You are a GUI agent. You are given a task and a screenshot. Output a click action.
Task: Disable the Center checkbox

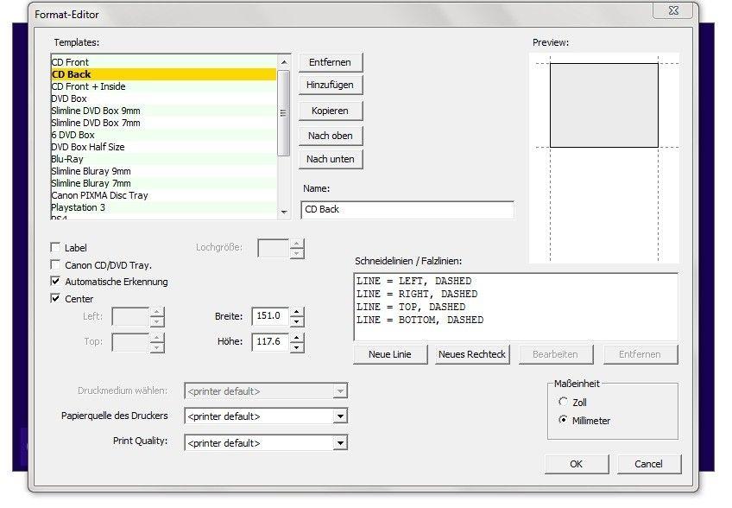click(56, 299)
